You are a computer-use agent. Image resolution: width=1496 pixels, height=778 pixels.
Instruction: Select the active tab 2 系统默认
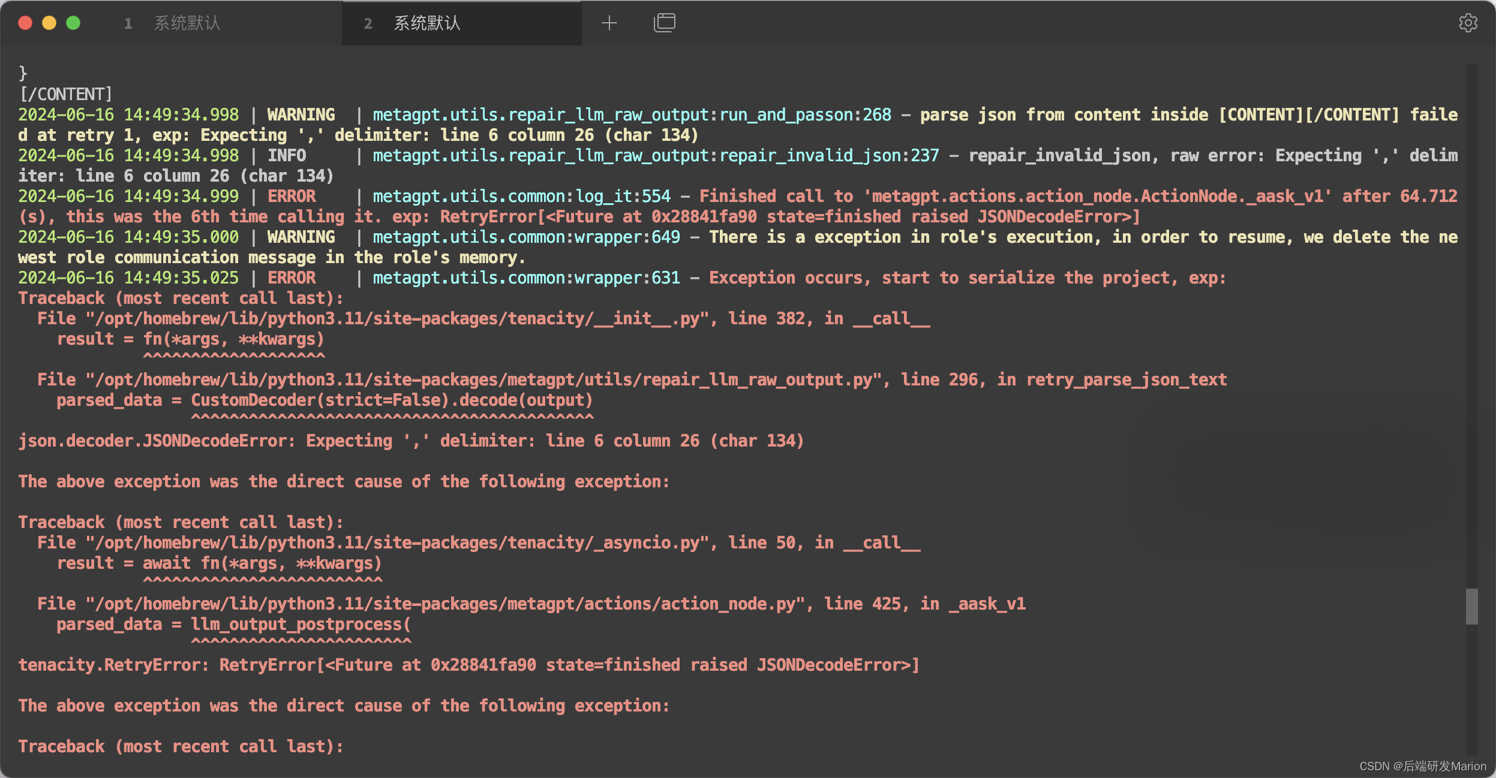(x=427, y=23)
